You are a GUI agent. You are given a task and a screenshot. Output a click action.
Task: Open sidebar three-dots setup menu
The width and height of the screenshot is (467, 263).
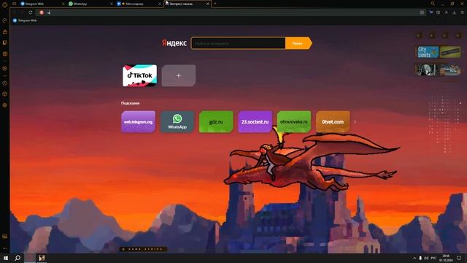4,248
